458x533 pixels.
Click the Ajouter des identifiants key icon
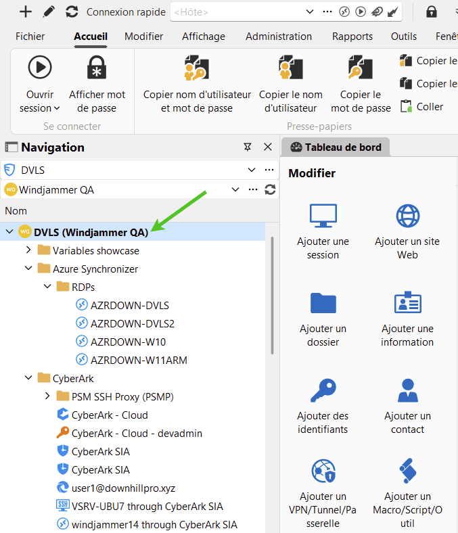coord(323,390)
